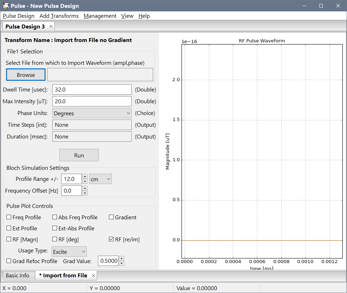Uncheck the RF [re/im] checkbox
Screen dimensions: 347x293
tap(111, 239)
